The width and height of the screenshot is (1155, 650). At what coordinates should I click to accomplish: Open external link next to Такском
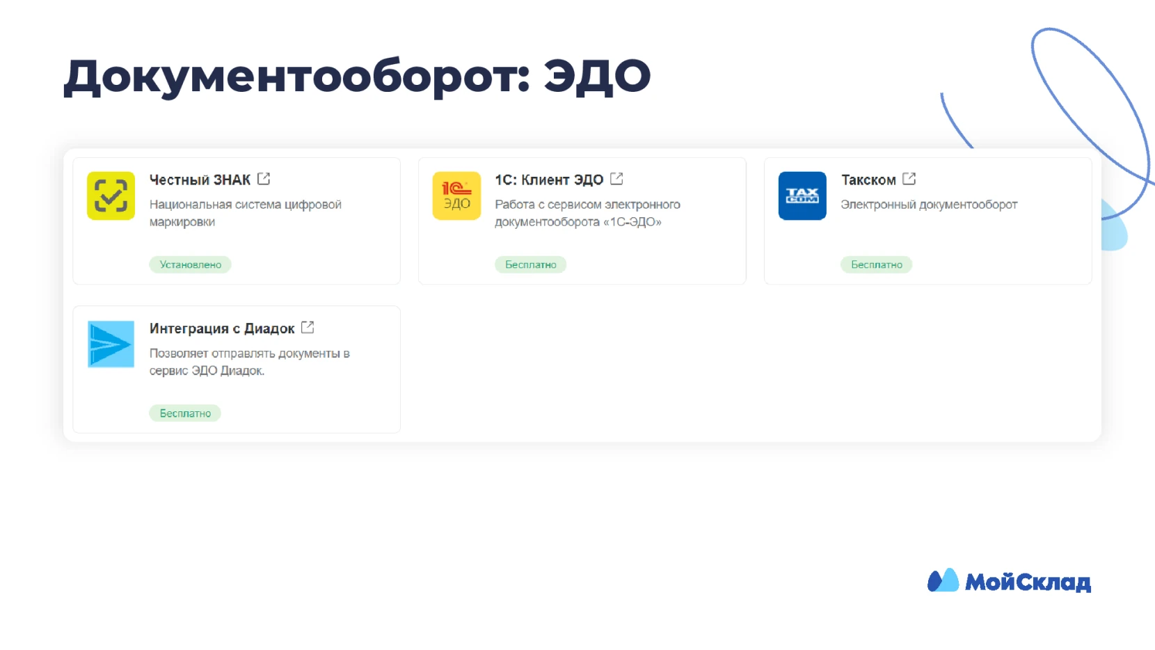pos(909,179)
